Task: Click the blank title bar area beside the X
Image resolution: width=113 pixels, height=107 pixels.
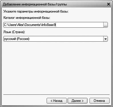Action: click(87, 4)
